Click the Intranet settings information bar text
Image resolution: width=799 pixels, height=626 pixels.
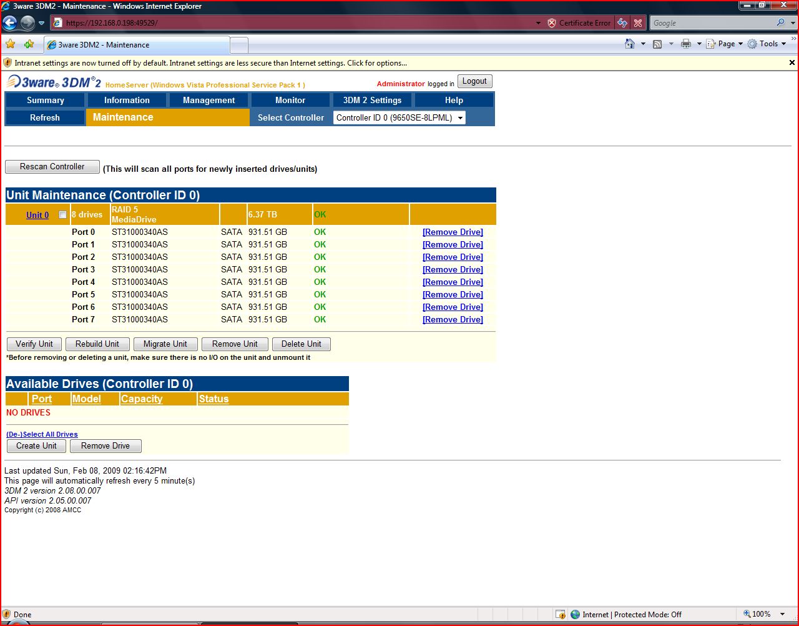click(x=211, y=63)
